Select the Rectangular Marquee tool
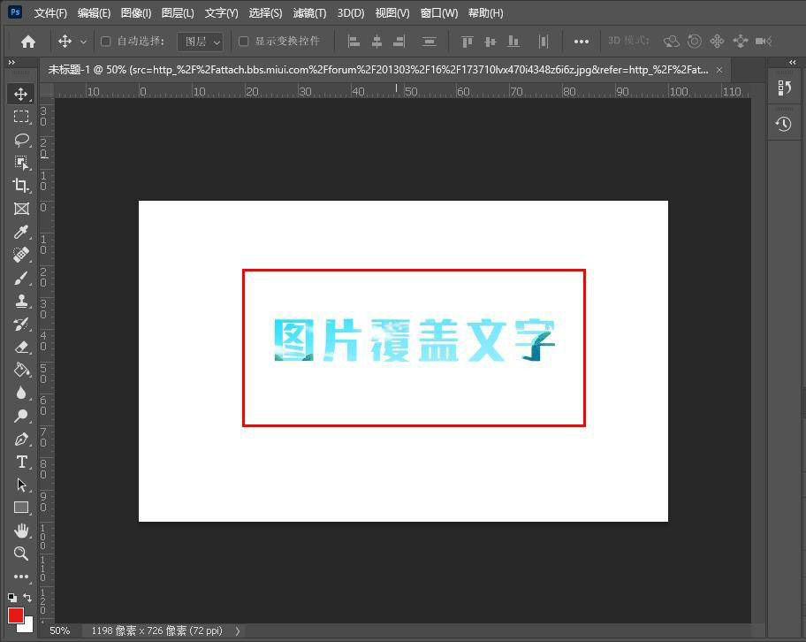Viewport: 806px width, 642px height. coord(21,117)
